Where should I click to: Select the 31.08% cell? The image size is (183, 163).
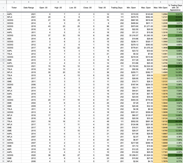[x=175, y=48]
